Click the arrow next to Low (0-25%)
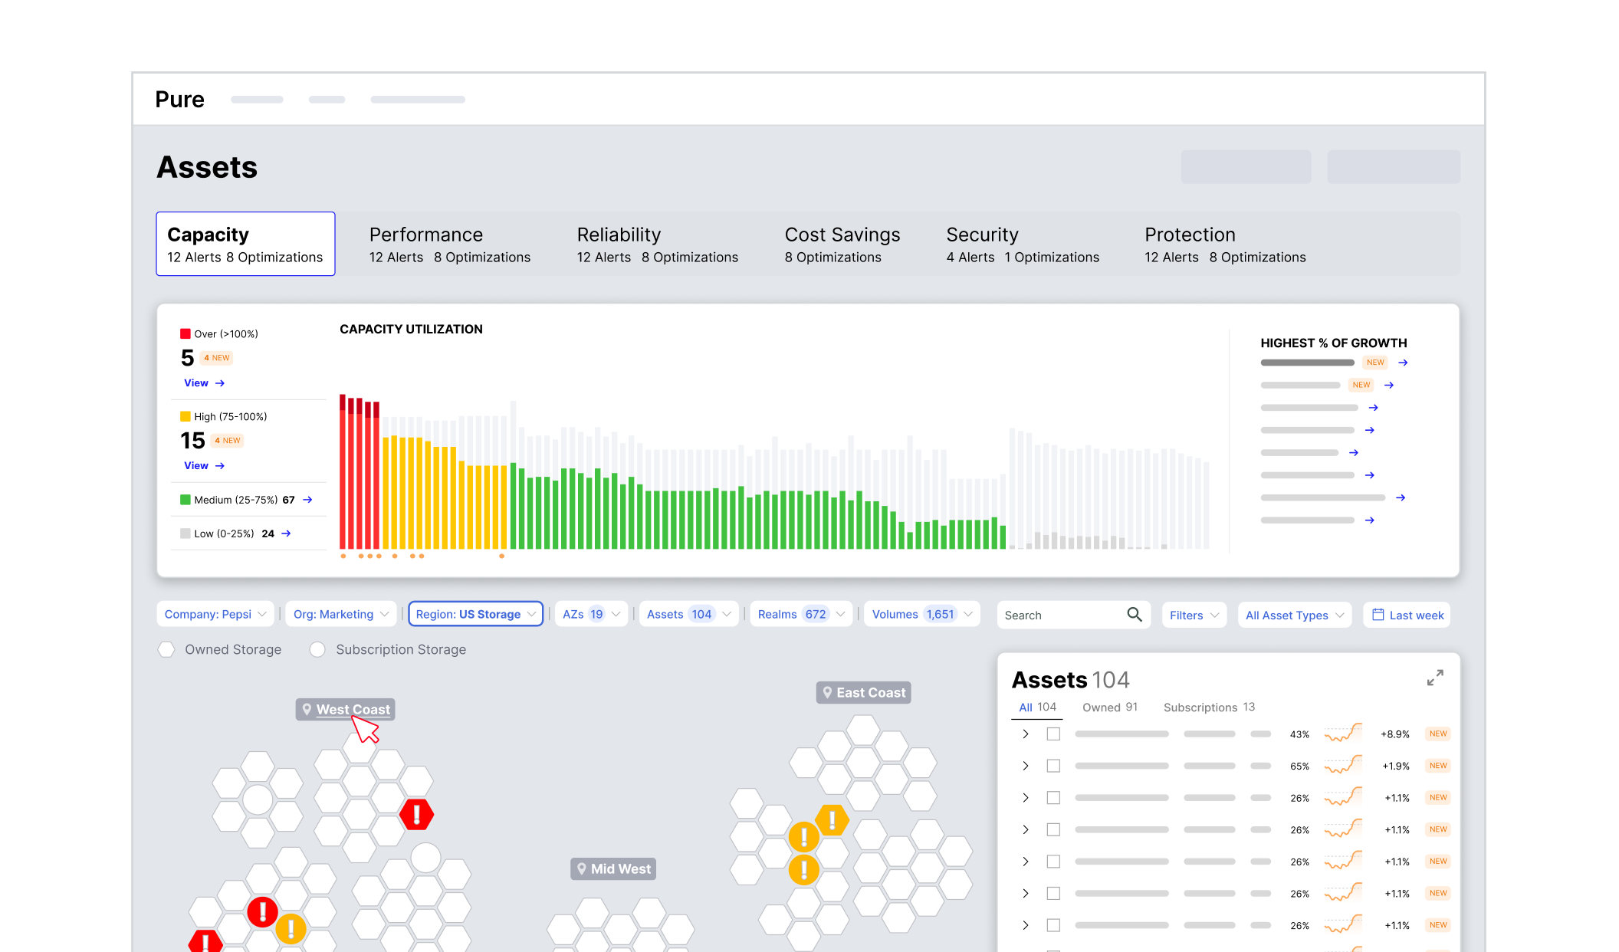1619x952 pixels. click(x=286, y=533)
